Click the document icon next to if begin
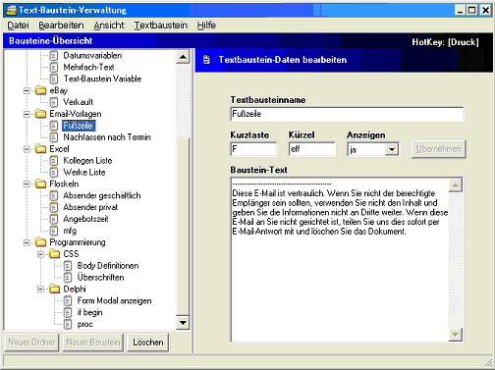495x370 pixels. (68, 312)
